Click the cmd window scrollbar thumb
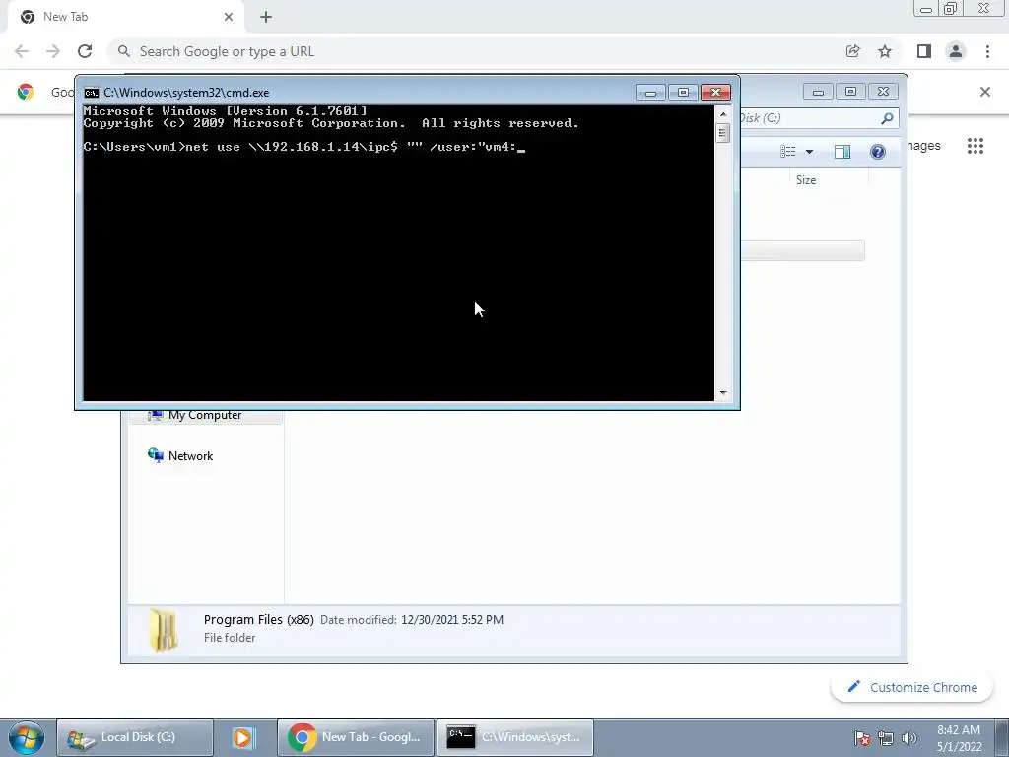 coord(723,133)
